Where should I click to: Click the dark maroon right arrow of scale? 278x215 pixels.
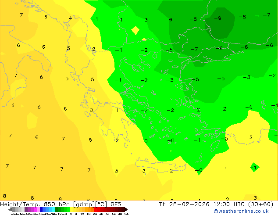126,209
